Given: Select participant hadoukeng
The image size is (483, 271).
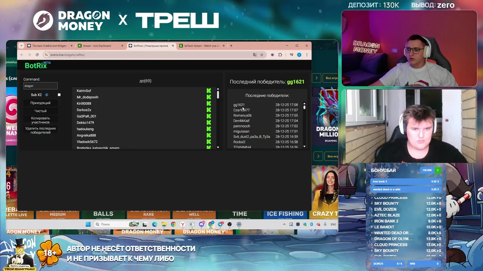Looking at the screenshot, I should [85, 129].
